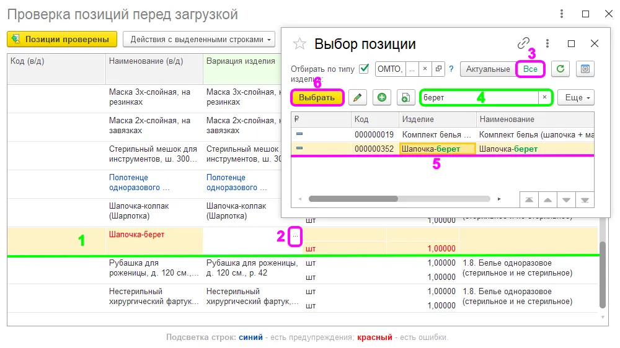Select Маска 3х-слойная, на резинках name
Viewport: 620px width, 348px height.
tap(150, 97)
